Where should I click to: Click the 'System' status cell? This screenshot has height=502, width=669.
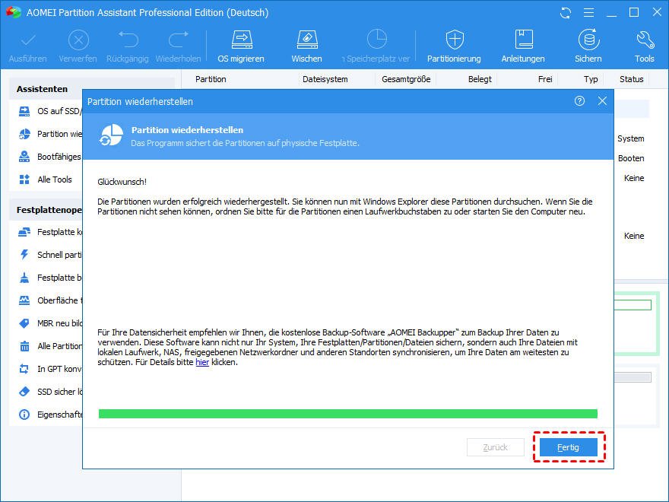[x=630, y=138]
